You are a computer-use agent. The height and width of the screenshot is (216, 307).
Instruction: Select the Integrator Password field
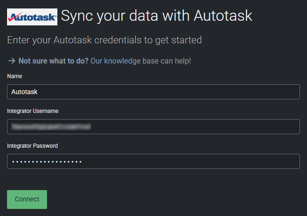[x=153, y=161]
